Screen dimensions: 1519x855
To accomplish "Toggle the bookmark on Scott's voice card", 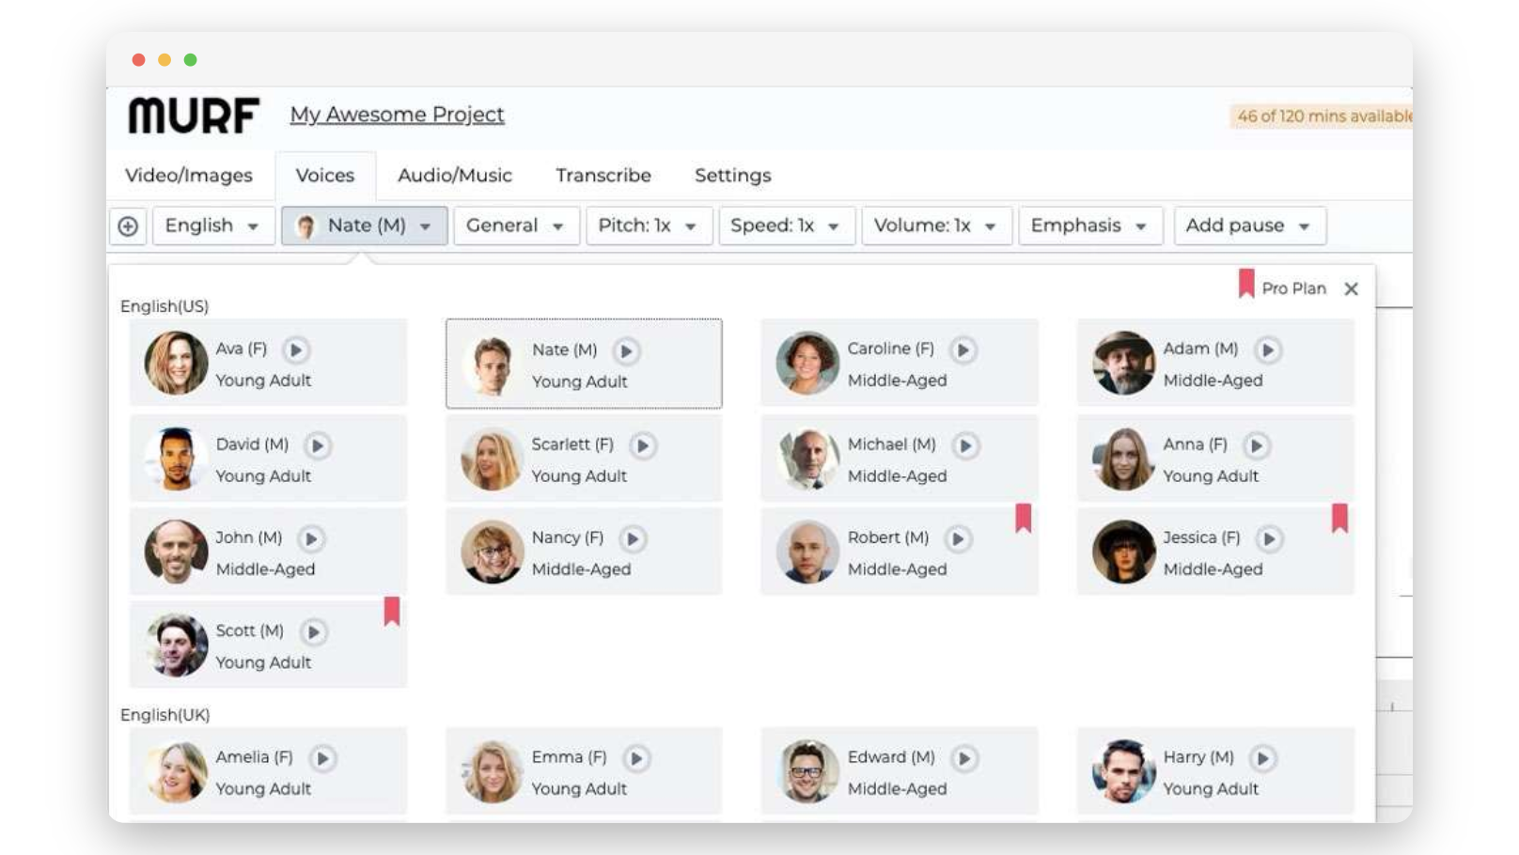I will point(392,613).
